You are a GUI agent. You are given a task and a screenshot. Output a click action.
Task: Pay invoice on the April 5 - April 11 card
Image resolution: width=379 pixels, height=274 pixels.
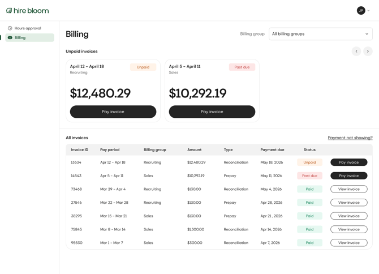[212, 112]
